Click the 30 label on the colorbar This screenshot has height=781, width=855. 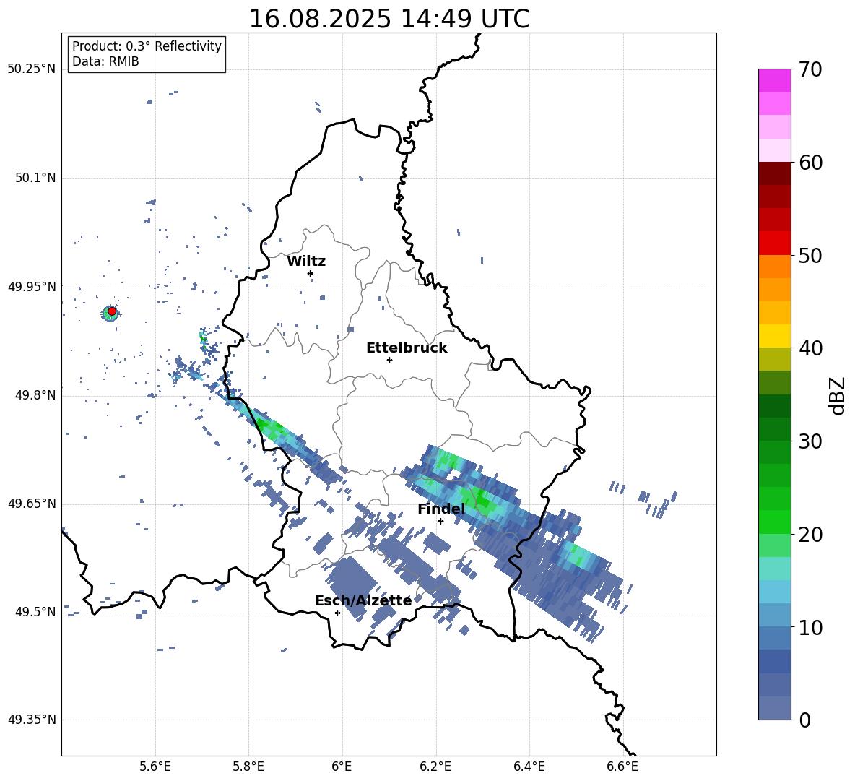[x=810, y=441]
